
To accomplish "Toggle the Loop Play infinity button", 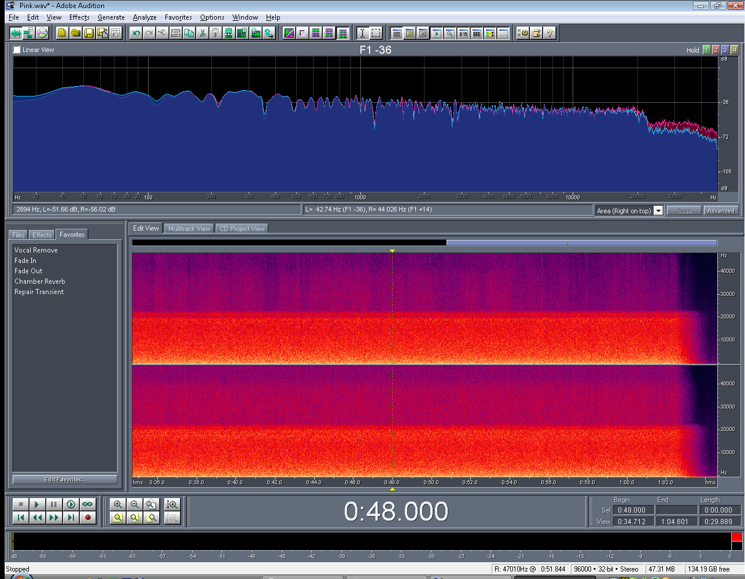I will 87,504.
